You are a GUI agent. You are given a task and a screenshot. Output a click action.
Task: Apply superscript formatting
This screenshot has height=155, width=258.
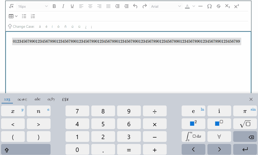pyautogui.click(x=236, y=6)
